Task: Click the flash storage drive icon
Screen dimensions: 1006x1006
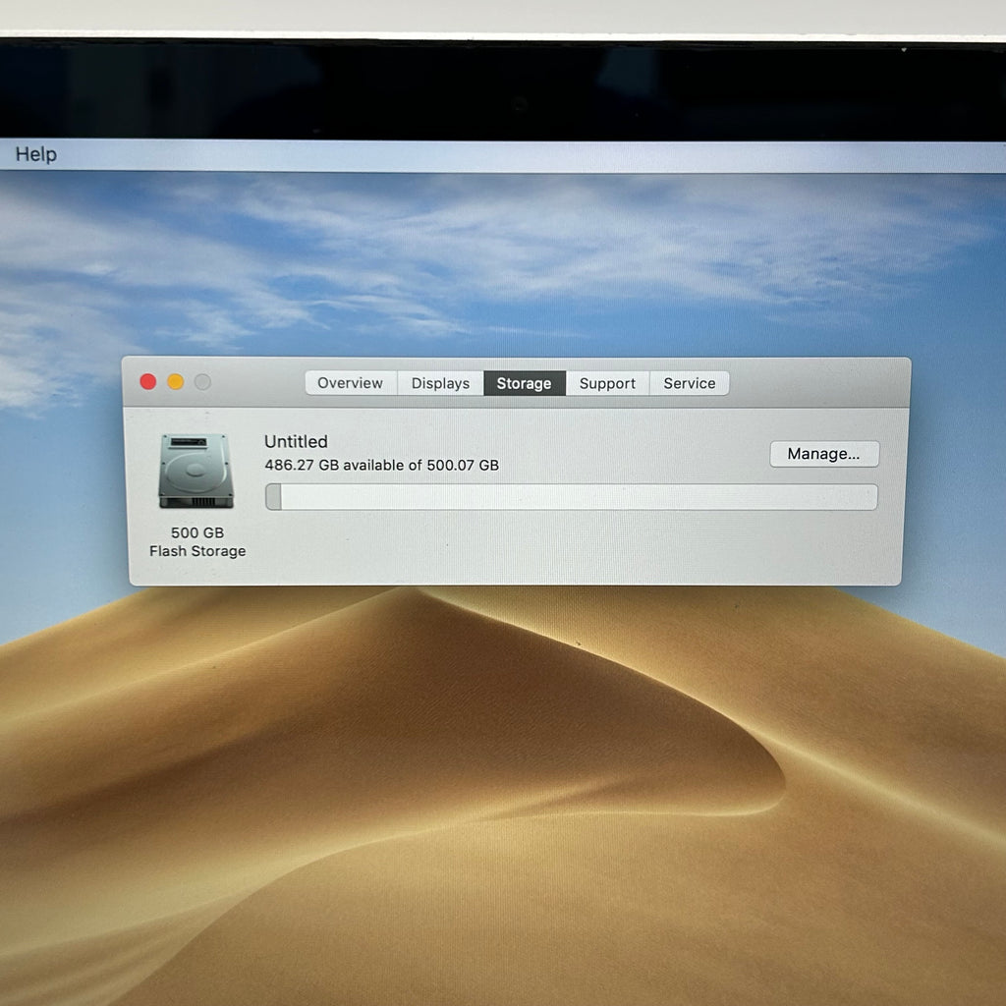Action: [x=196, y=471]
